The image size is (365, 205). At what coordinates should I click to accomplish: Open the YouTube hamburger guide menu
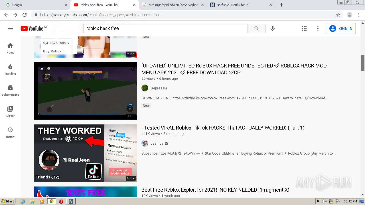[10, 28]
